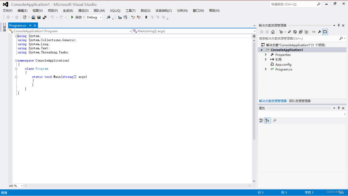Image resolution: width=348 pixels, height=196 pixels.
Task: Click the wrench Properties icon in Solution Explorer
Action: pos(319,32)
